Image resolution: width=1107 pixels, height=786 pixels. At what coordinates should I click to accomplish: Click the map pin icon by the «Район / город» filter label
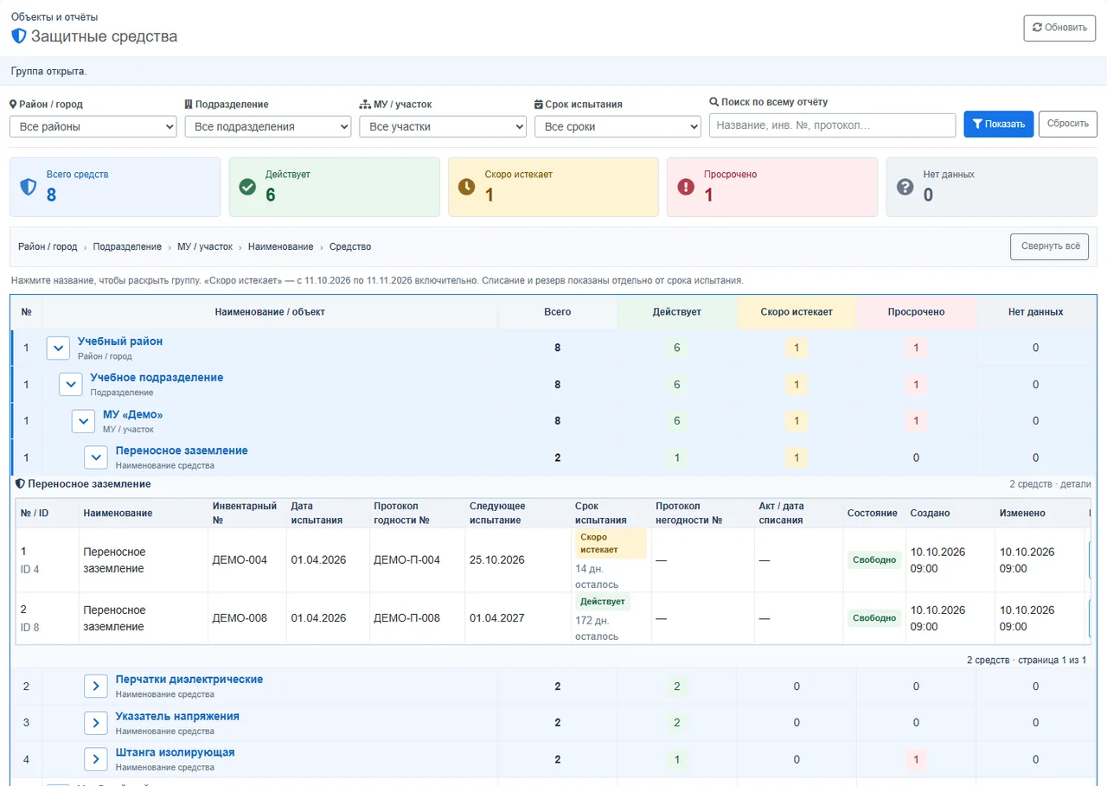coord(13,104)
